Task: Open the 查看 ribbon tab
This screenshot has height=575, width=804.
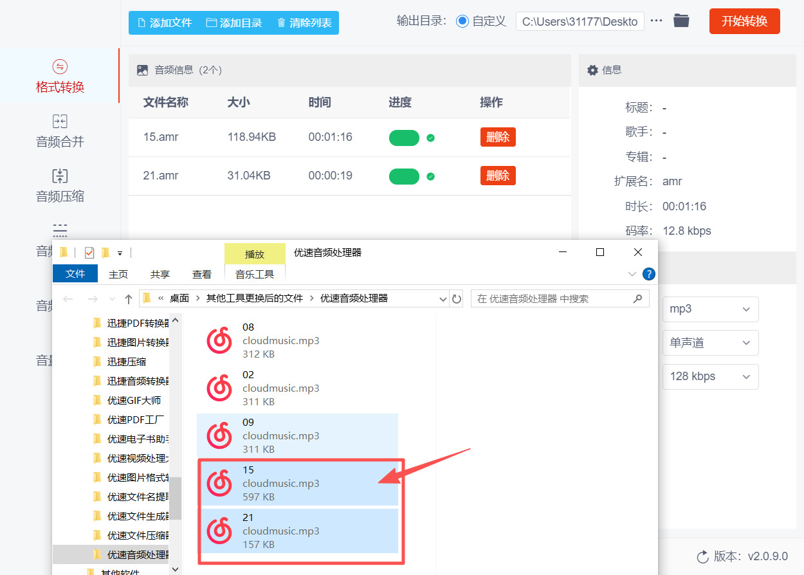Action: pos(202,274)
